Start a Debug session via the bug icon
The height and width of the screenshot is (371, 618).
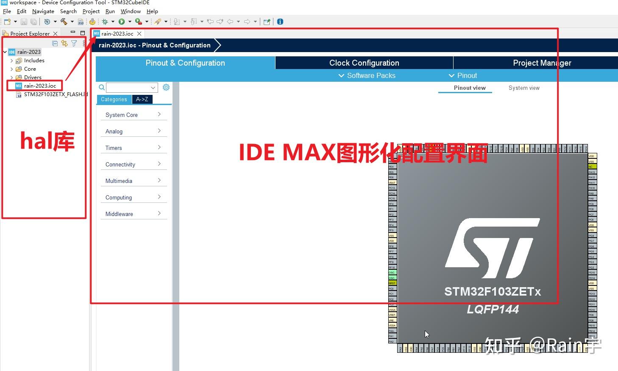[105, 21]
